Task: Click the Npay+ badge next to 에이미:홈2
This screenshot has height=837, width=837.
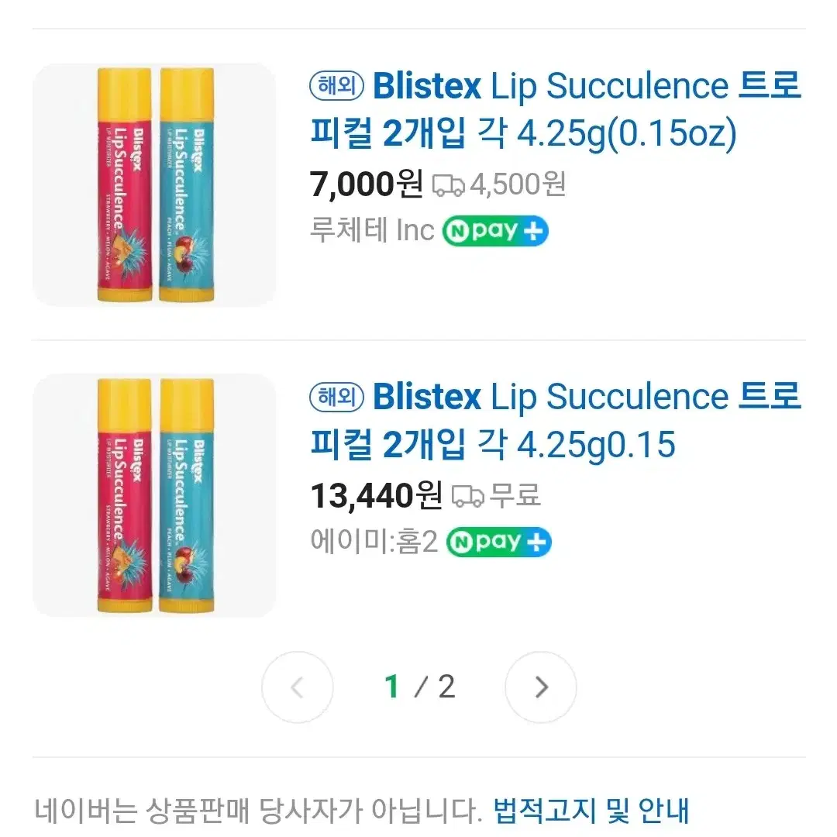Action: (x=498, y=542)
